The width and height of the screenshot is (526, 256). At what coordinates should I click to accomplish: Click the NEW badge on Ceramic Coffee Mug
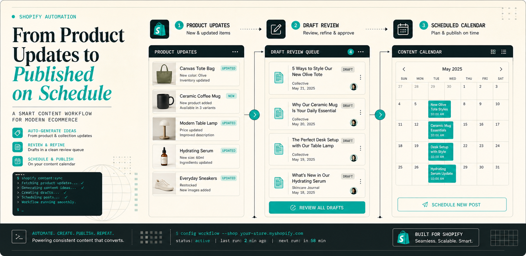pyautogui.click(x=231, y=96)
